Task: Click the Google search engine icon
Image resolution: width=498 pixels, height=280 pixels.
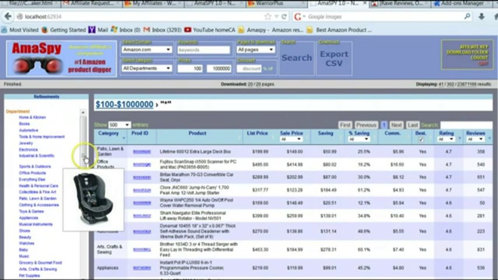Action: pos(297,17)
